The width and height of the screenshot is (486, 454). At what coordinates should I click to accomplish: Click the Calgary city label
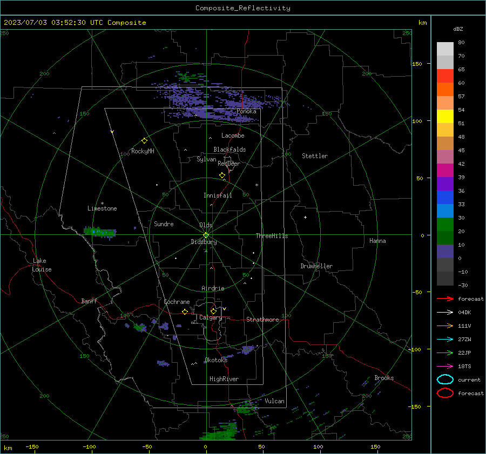click(211, 317)
